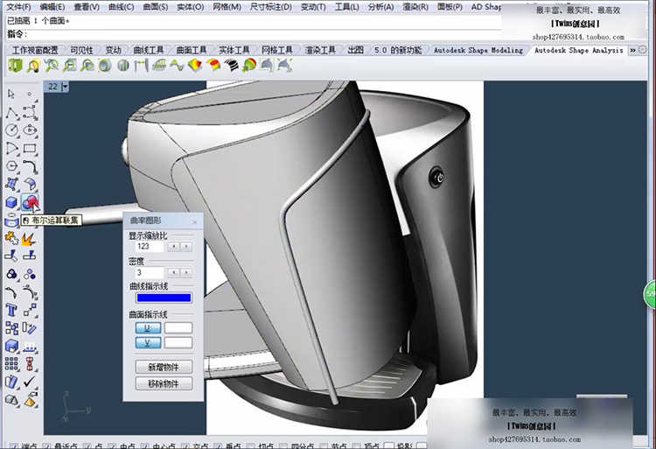
Task: Toggle the 中心点 osnap checkbox
Action: point(144,446)
